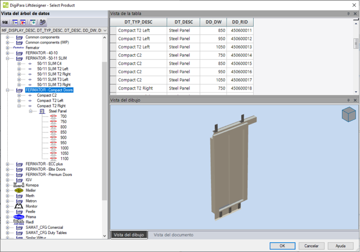
Task: Collapse the Steel Panel tree node
Action: (30, 111)
